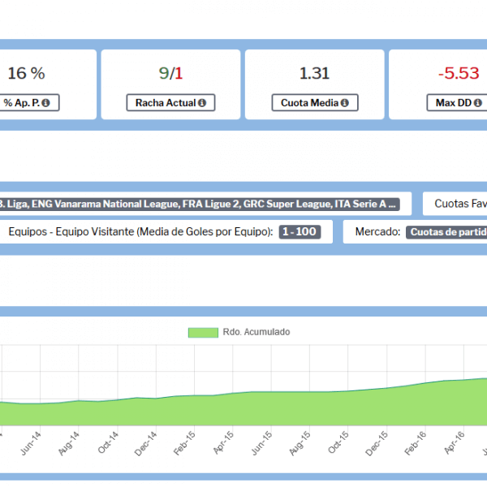487x487 pixels.
Task: Click the leagues filter tag with ENG Vanarama
Action: click(x=200, y=204)
